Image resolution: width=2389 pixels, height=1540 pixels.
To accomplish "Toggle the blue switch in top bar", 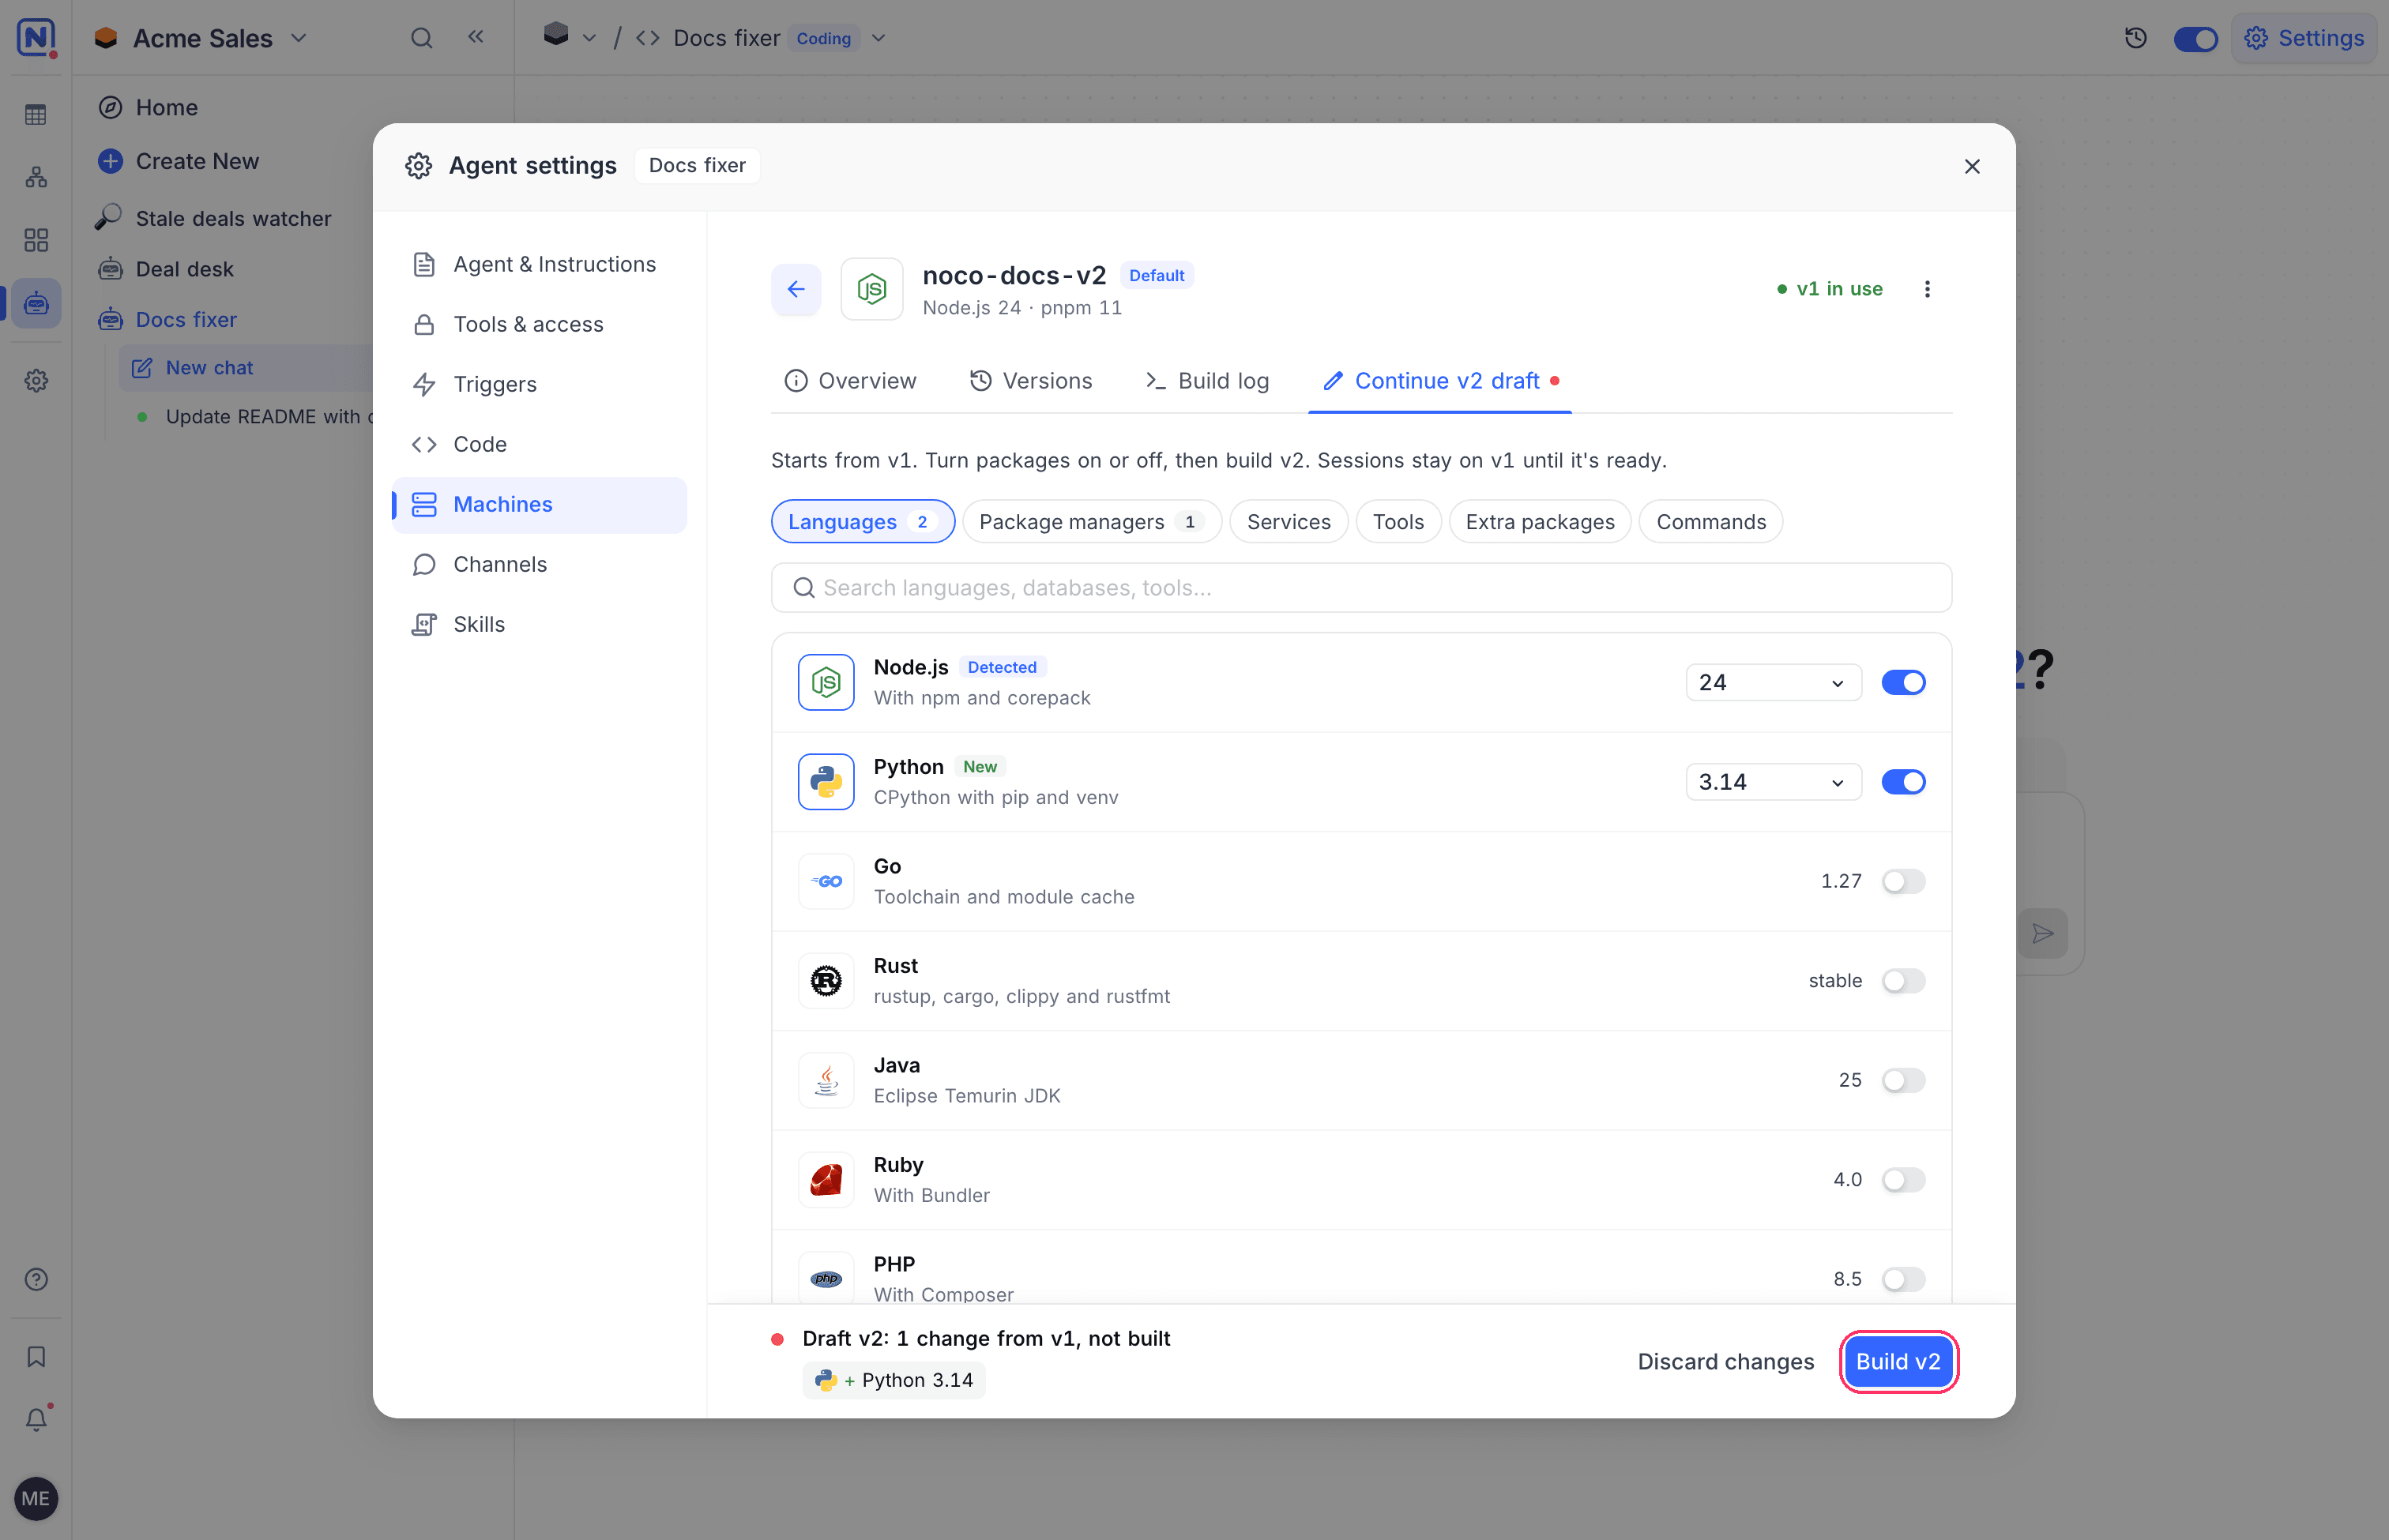I will pos(2195,39).
